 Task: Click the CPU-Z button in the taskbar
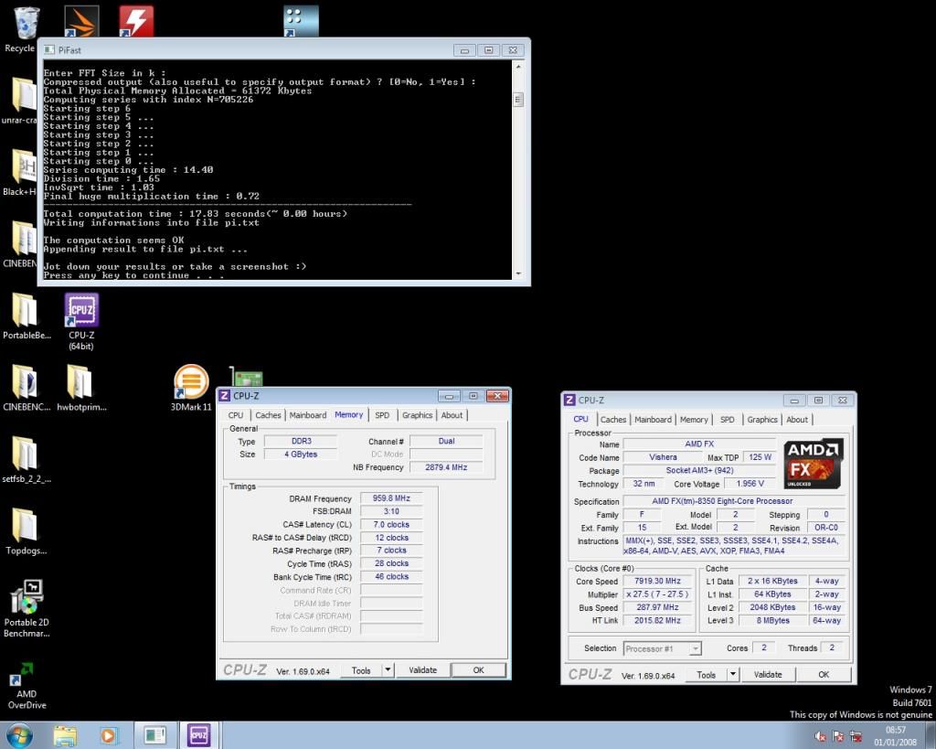[198, 734]
